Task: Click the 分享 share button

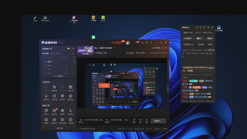Action: coord(165,48)
